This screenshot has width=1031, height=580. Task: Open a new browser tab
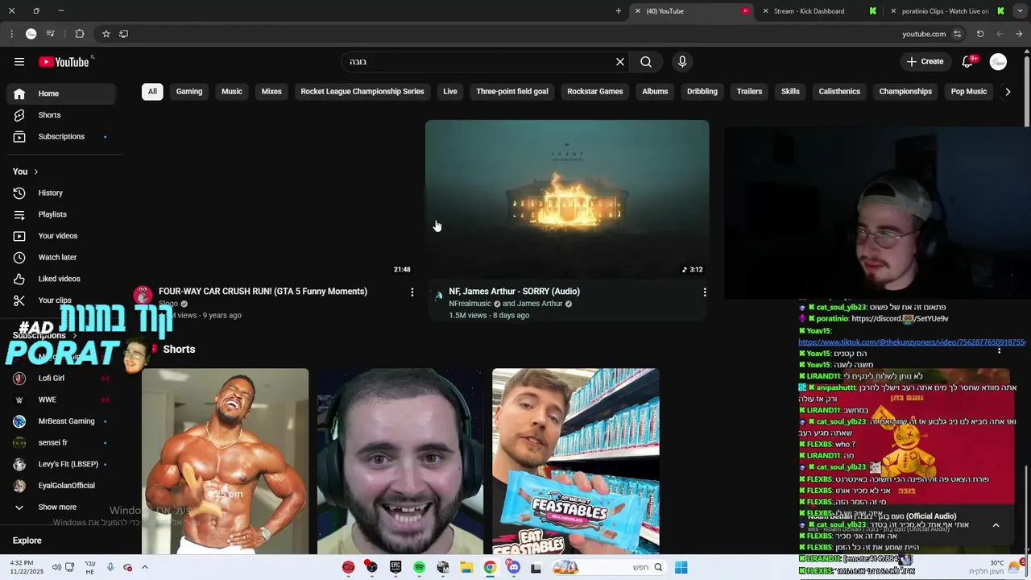click(619, 11)
